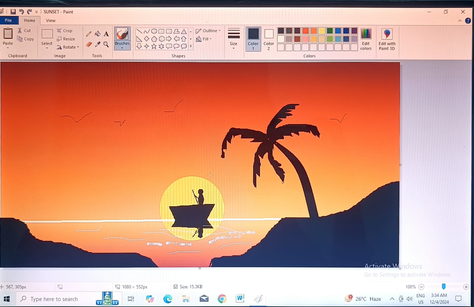Choose the five-point star shape
Screen dimensions: 474x307
click(154, 46)
